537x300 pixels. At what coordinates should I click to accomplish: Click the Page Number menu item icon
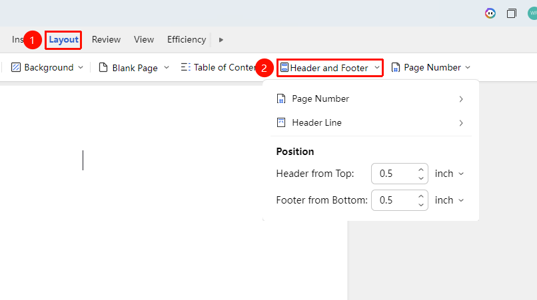(281, 99)
